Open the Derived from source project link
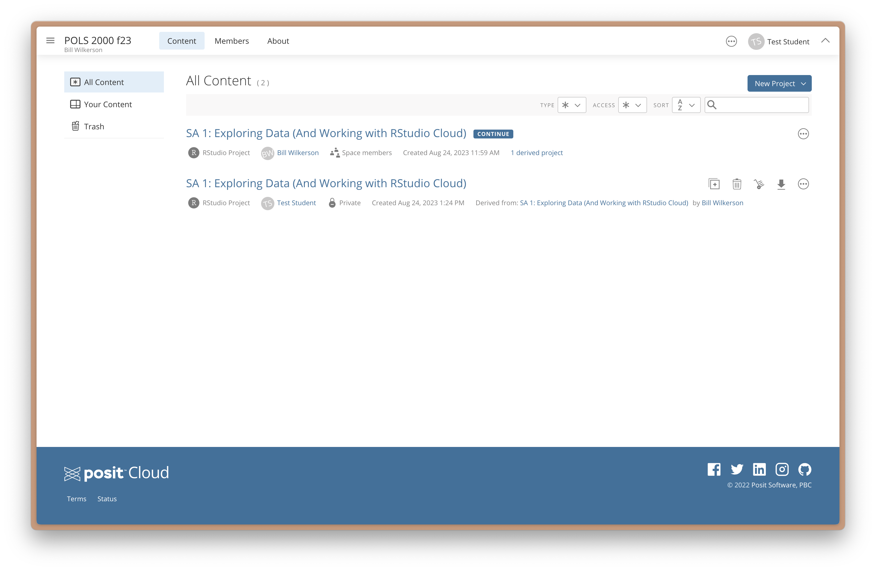This screenshot has width=876, height=571. click(x=604, y=202)
